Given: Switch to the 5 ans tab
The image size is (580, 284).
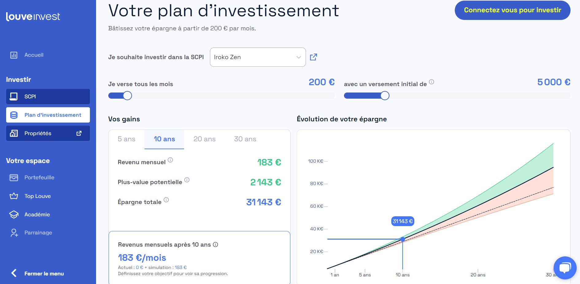Looking at the screenshot, I should click(126, 139).
